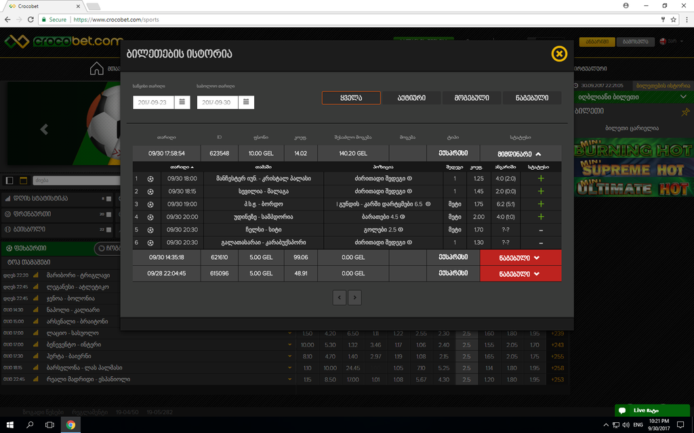Open the Windows notification center

pyautogui.click(x=680, y=425)
